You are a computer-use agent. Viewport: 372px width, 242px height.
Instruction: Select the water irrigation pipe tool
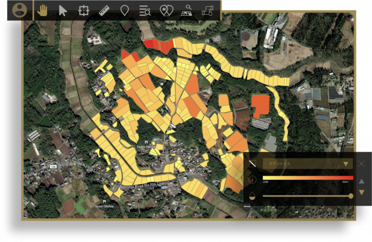(207, 11)
